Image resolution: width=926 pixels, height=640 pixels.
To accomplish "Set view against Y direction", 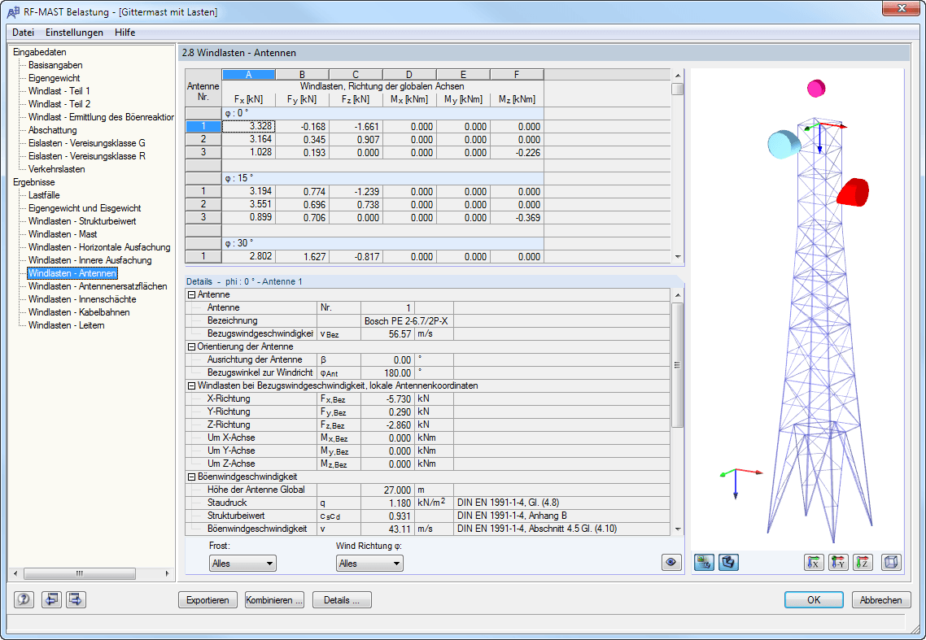I will pyautogui.click(x=839, y=563).
